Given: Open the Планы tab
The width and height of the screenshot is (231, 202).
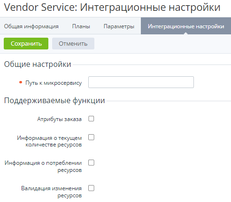Looking at the screenshot, I should [81, 26].
